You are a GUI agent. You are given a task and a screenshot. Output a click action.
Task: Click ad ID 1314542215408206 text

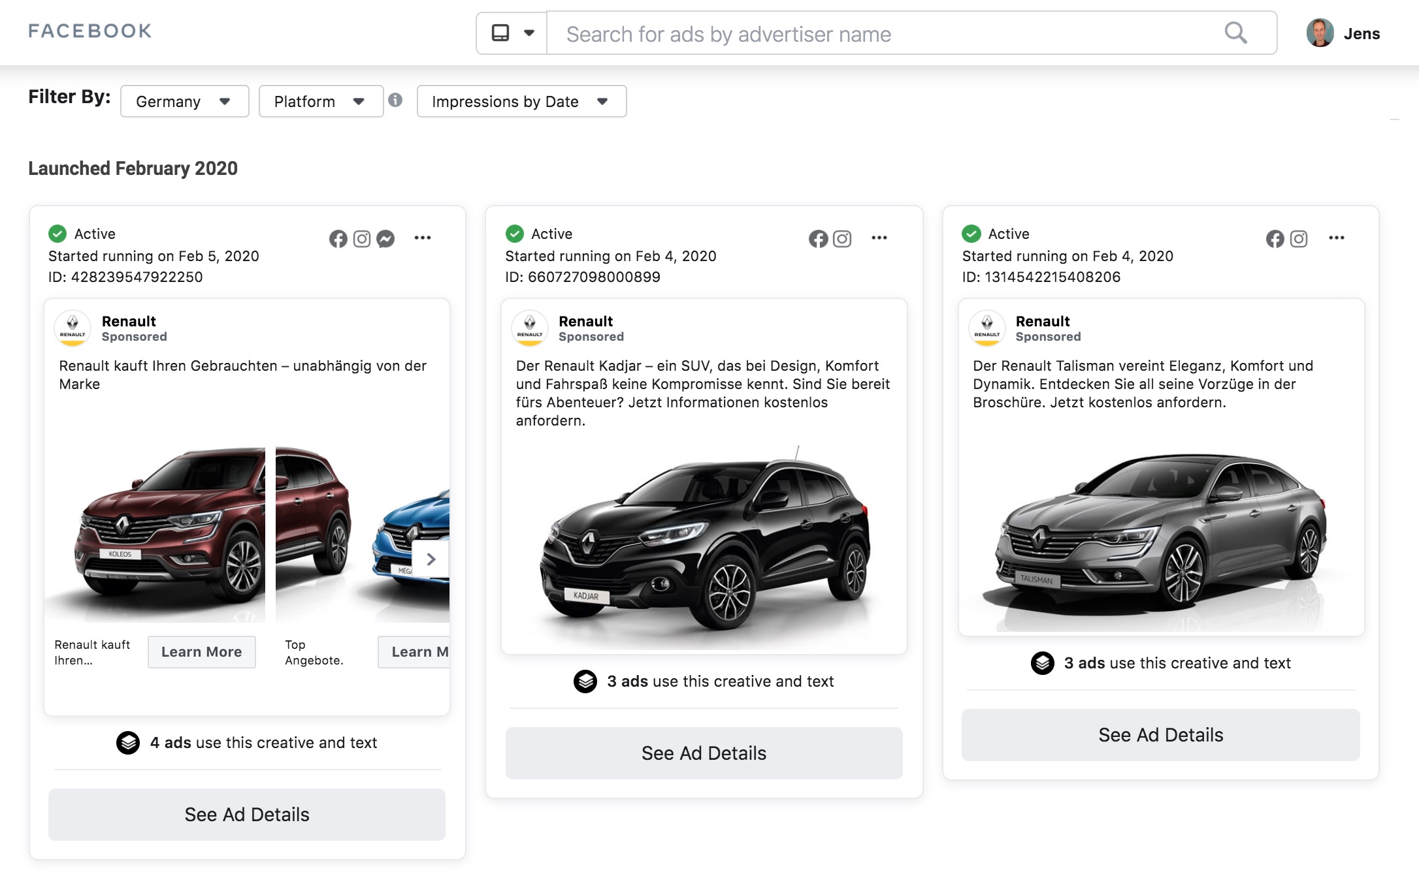1041,277
